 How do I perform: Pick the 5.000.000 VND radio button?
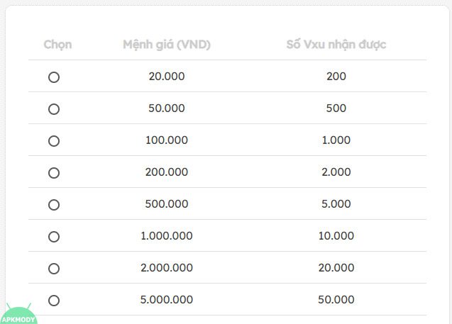[x=54, y=301]
